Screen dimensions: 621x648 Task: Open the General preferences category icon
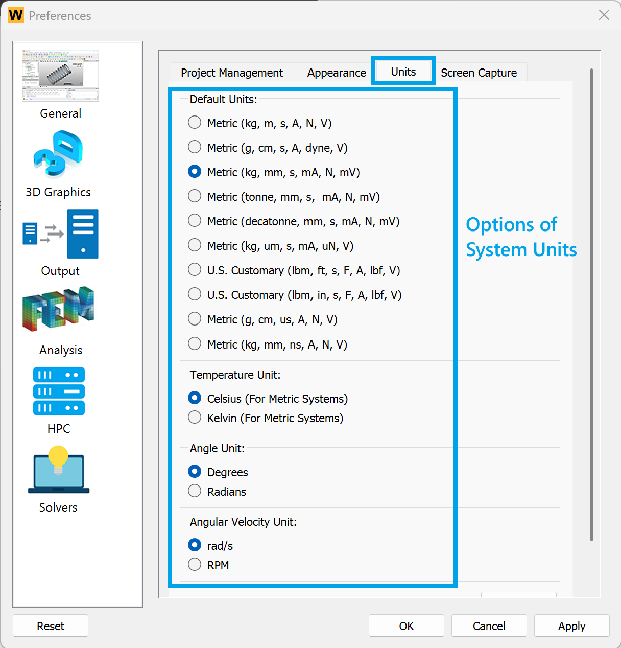61,76
